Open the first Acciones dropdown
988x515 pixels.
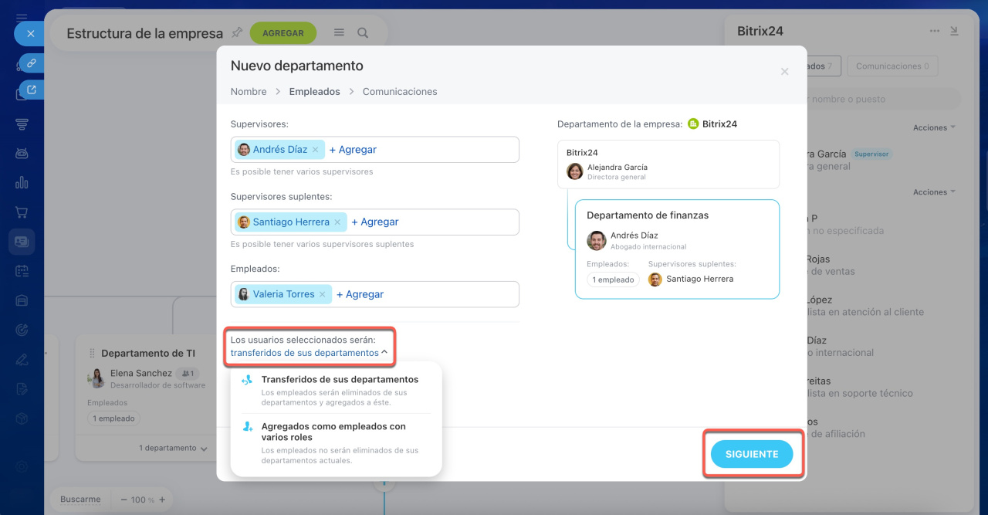pos(934,127)
